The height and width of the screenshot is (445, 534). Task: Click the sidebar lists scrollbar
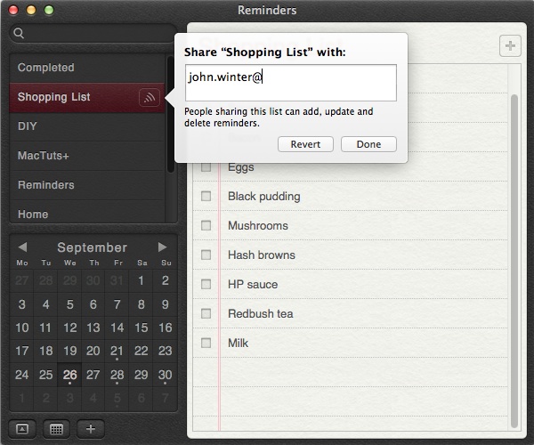tap(171, 115)
